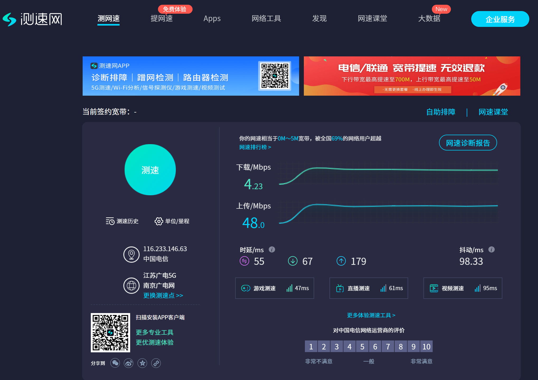
Task: Open the 发现 menu item
Action: (x=319, y=18)
